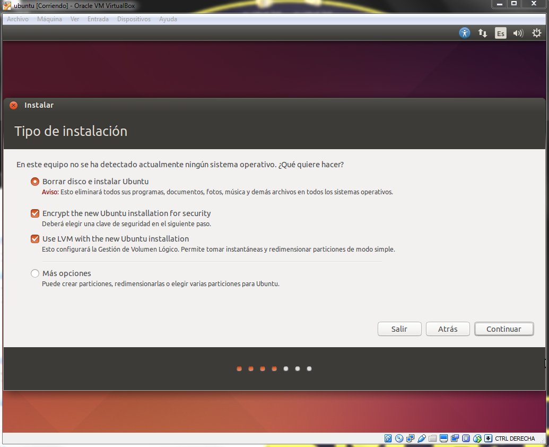The width and height of the screenshot is (549, 447).
Task: Click the VirtualBox title bar app icon
Action: point(7,6)
